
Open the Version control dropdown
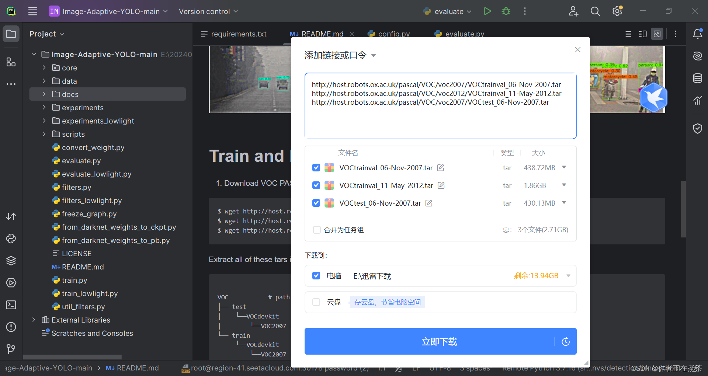click(x=208, y=11)
